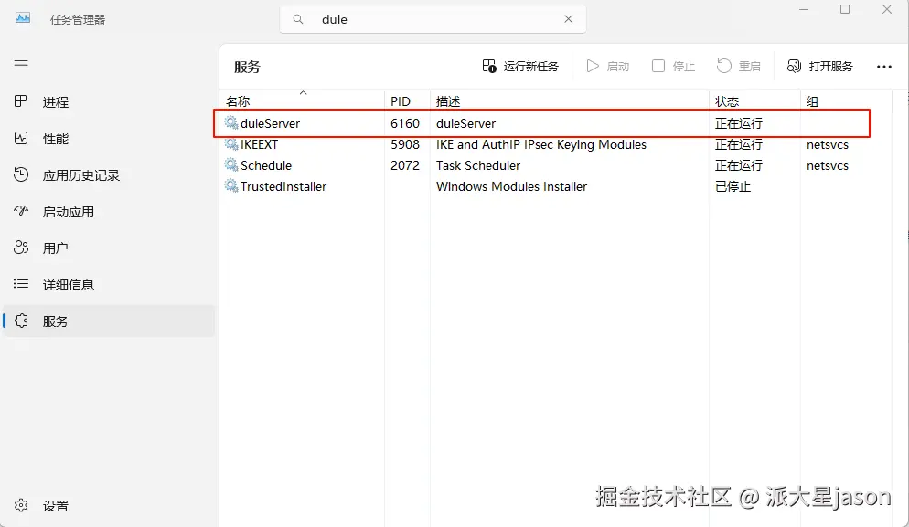The width and height of the screenshot is (909, 527).
Task: Switch to 应用历史记录 tab
Action: [x=81, y=175]
